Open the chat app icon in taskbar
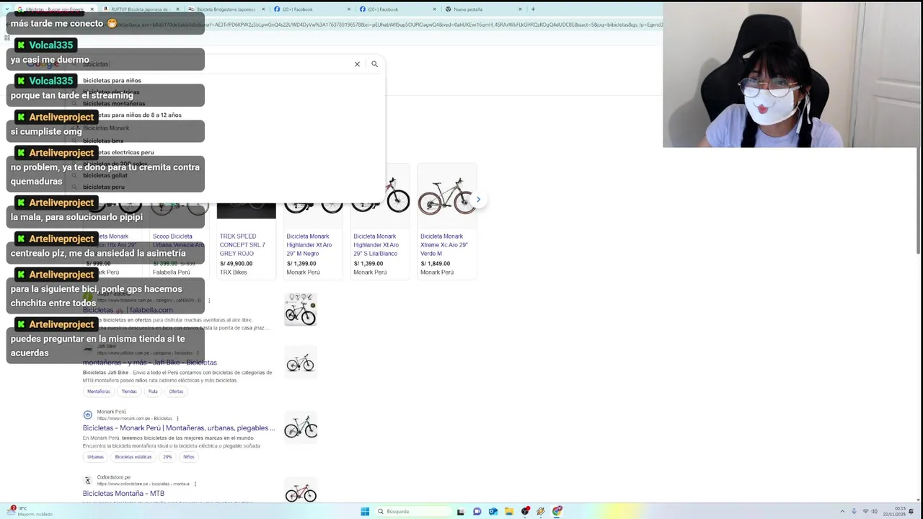Viewport: 923px width, 519px height. pyautogui.click(x=477, y=512)
